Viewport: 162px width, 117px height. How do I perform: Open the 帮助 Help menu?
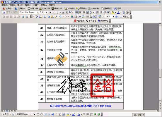click(x=52, y=5)
